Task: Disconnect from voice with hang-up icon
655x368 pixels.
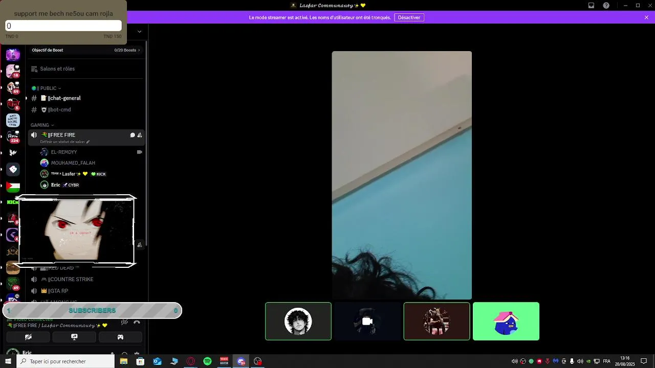Action: click(x=137, y=323)
